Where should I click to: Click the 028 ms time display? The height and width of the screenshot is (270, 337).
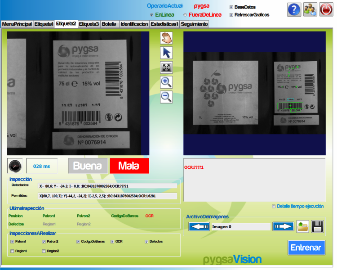(x=42, y=166)
